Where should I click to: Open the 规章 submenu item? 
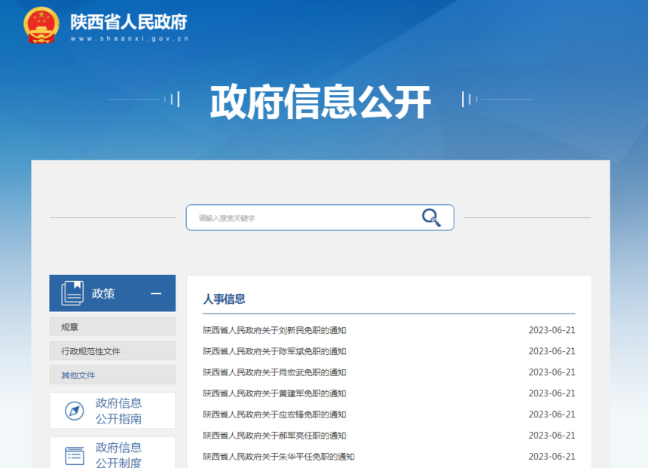[112, 327]
